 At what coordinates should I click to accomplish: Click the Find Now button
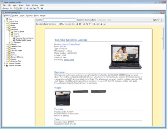pyautogui.click(x=103, y=20)
